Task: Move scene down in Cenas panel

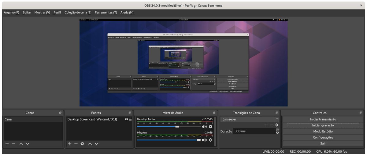Action: click(x=28, y=143)
